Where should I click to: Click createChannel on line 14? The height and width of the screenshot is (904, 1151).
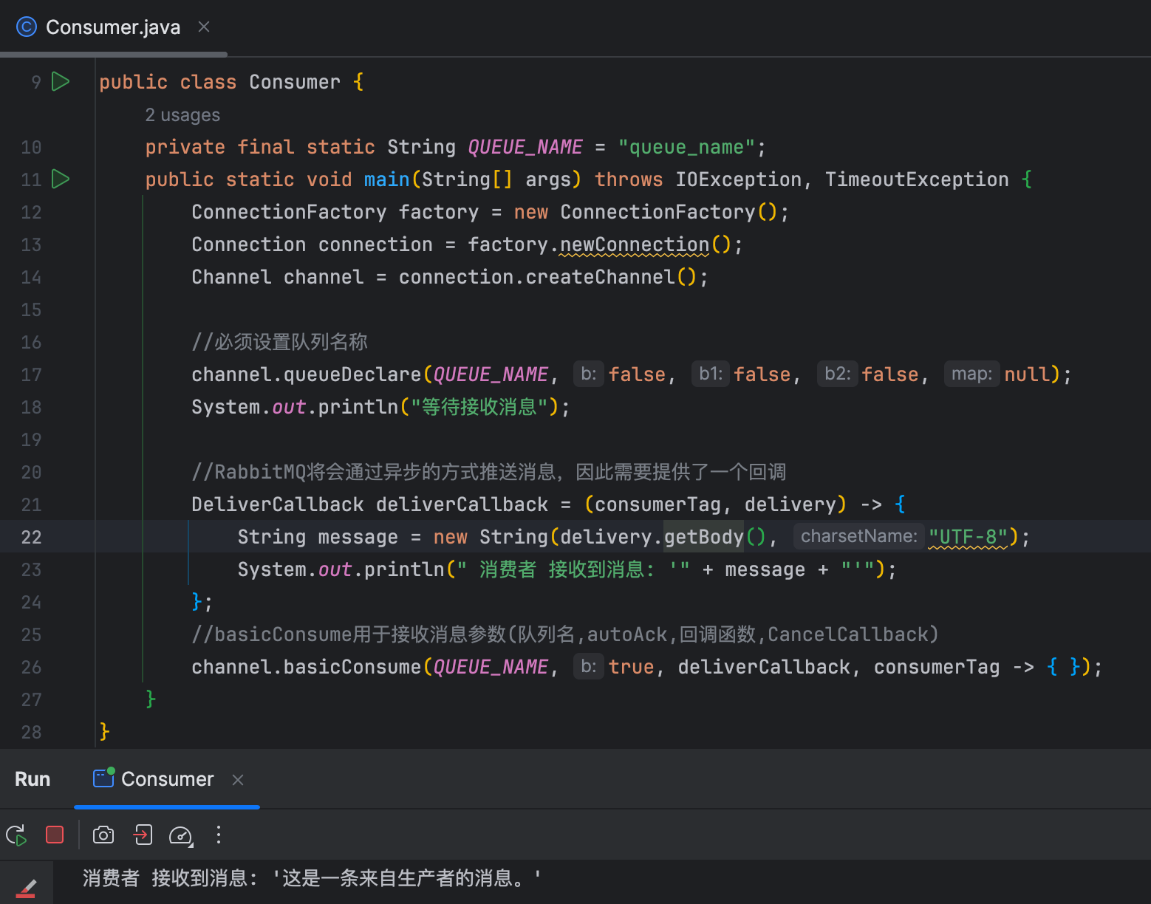(601, 277)
